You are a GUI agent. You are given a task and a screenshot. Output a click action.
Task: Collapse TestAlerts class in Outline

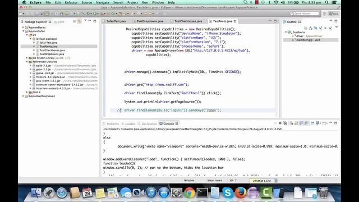(286, 33)
